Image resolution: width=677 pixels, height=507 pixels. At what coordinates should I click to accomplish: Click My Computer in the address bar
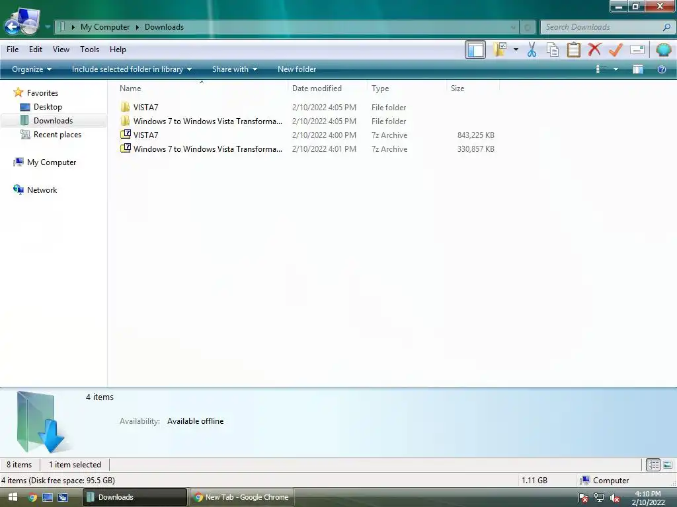pos(105,26)
